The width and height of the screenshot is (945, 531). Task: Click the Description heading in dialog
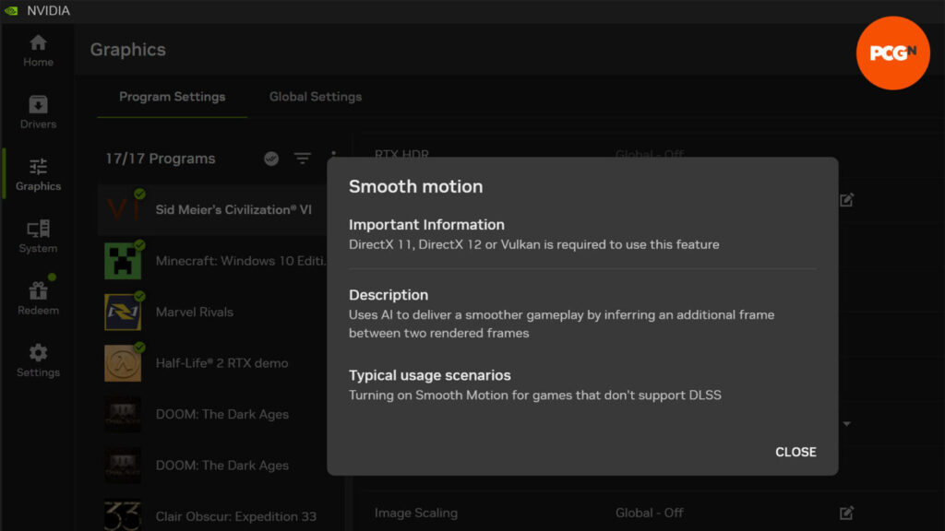[389, 295]
